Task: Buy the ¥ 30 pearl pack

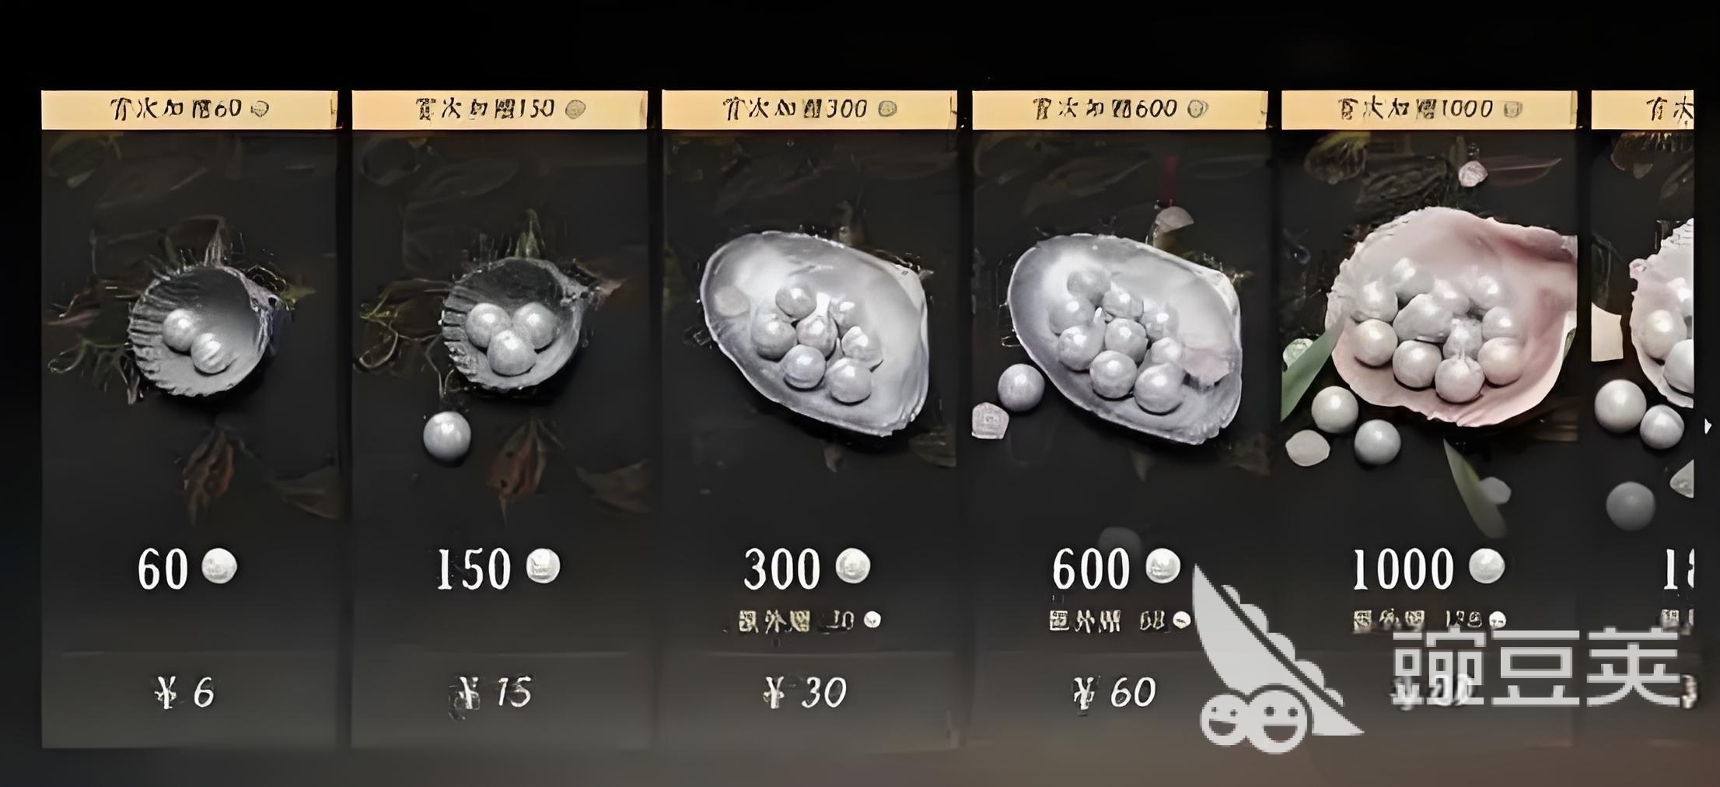Action: tap(806, 692)
